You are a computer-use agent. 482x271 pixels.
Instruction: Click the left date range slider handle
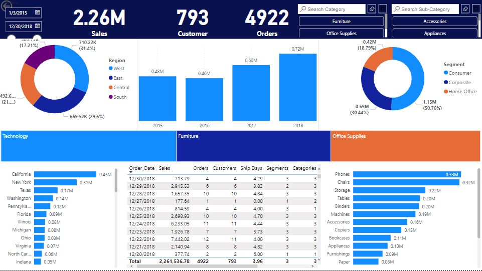[x=12, y=37]
